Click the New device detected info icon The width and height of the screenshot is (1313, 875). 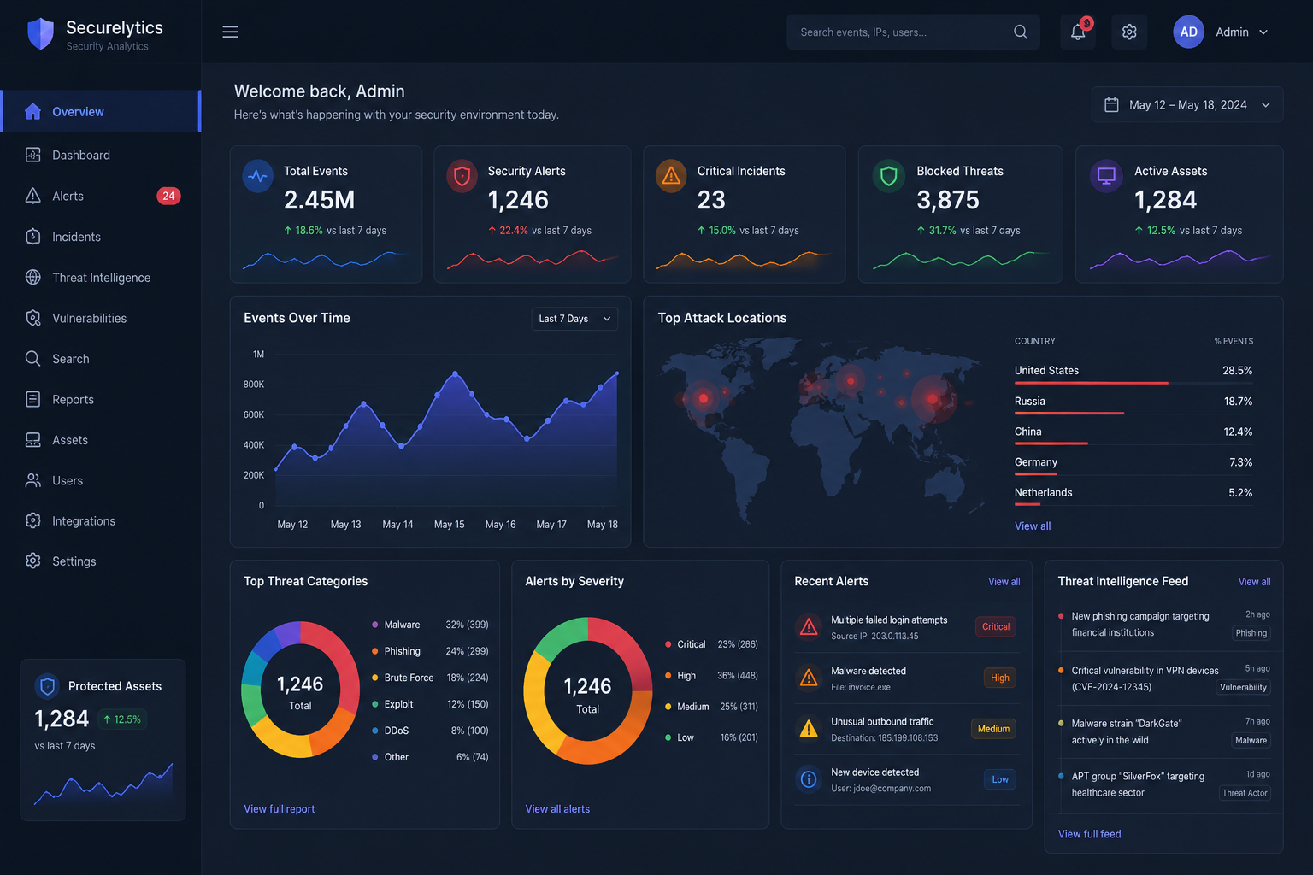pyautogui.click(x=809, y=779)
